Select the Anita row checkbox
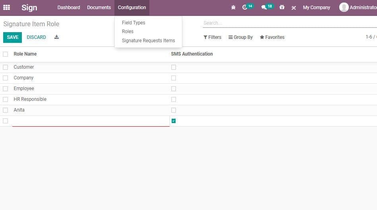Viewport: 377px width, 210px height. tap(5, 110)
